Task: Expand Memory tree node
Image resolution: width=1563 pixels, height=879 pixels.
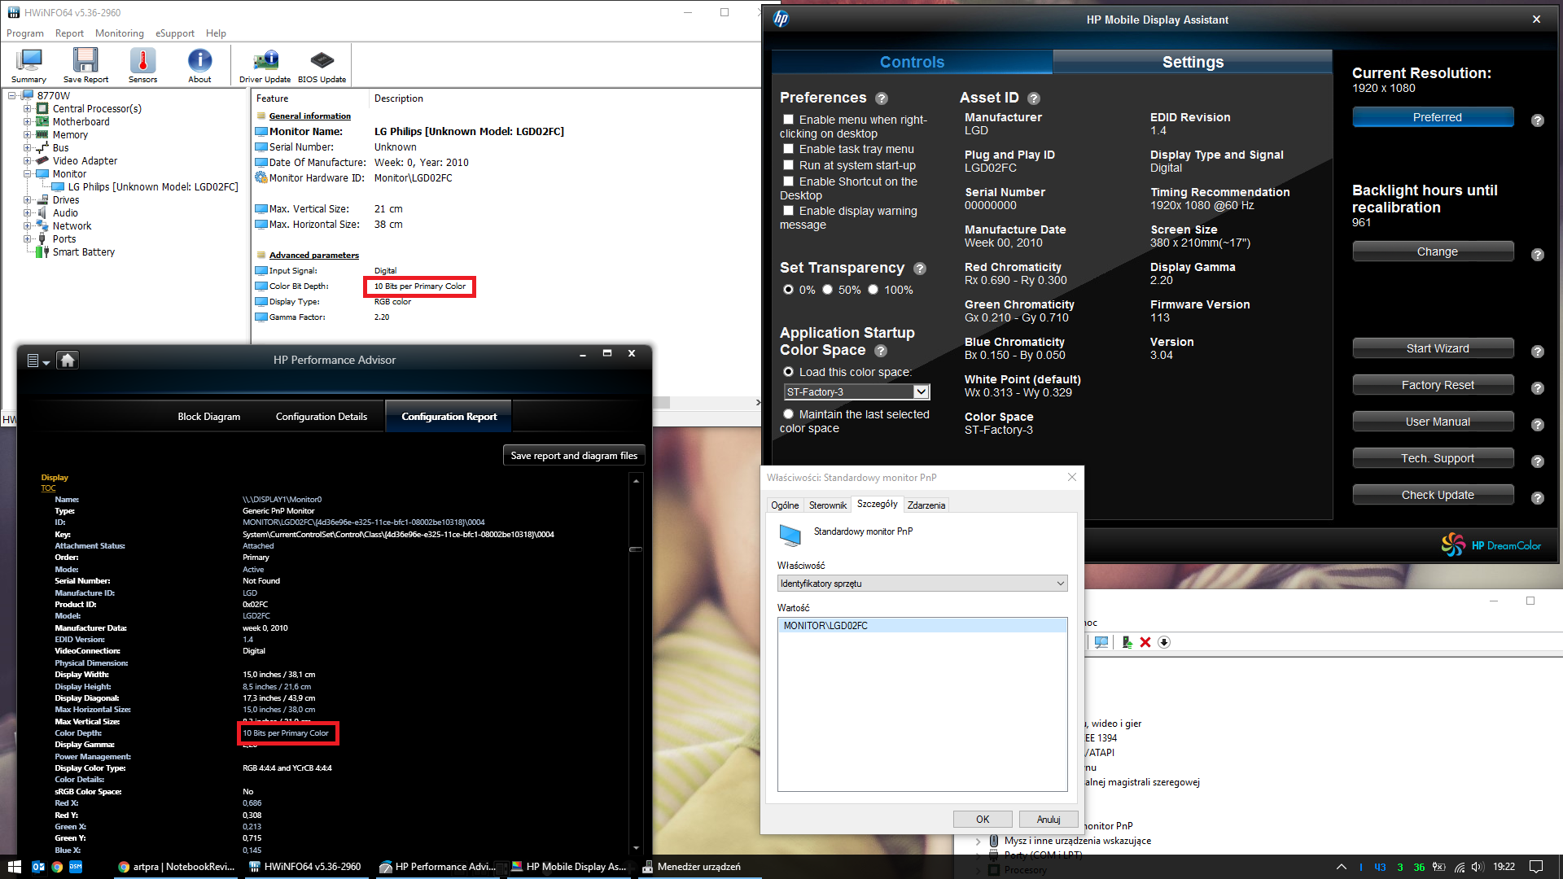Action: 28,135
